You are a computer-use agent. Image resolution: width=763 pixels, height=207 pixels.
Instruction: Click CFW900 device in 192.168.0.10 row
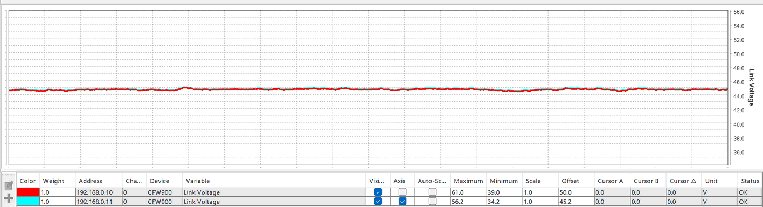click(x=164, y=192)
